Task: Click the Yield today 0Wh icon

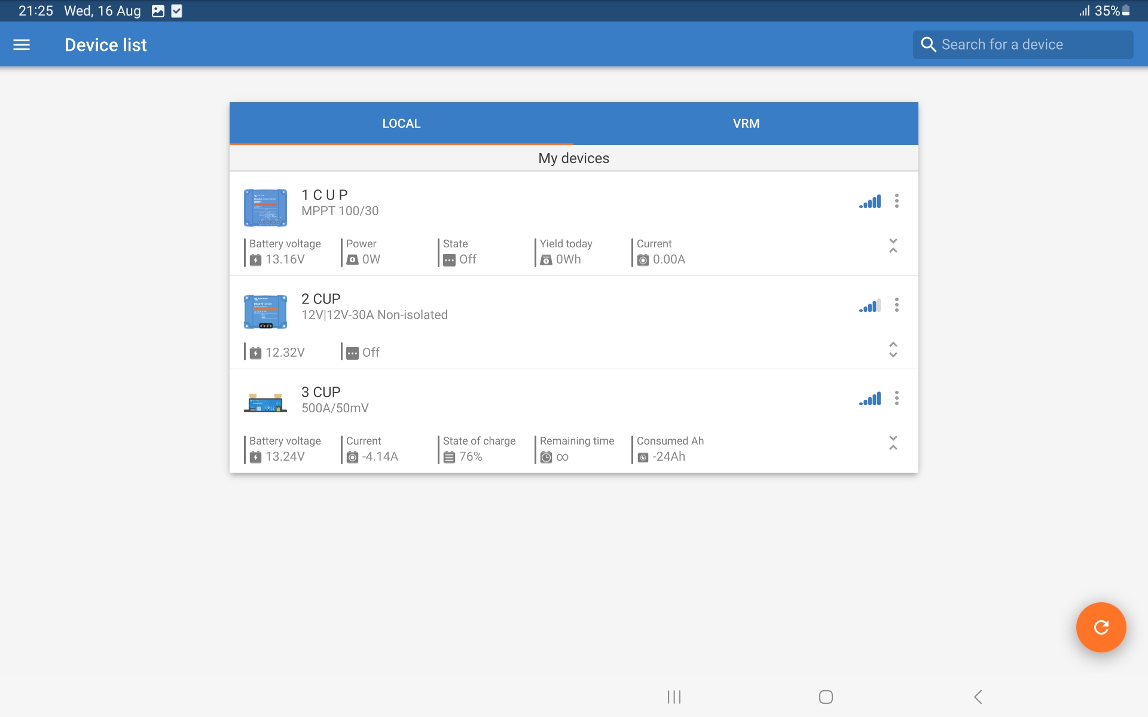Action: 546,260
